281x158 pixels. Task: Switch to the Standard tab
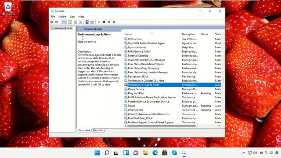(x=98, y=130)
